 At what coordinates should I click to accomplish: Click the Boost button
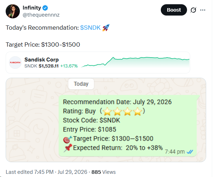[174, 10]
